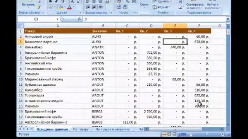Go to previous sheet navigation arrow
Image resolution: width=248 pixels, height=139 pixels.
[x=24, y=129]
